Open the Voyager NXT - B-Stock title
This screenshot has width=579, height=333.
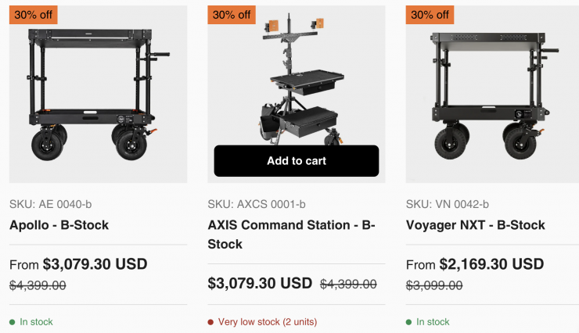[x=475, y=225]
